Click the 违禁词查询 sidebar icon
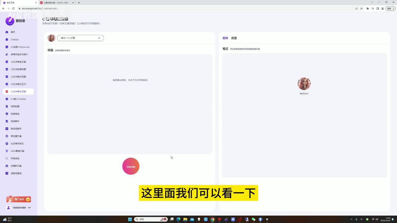The width and height of the screenshot is (397, 223). 7,173
